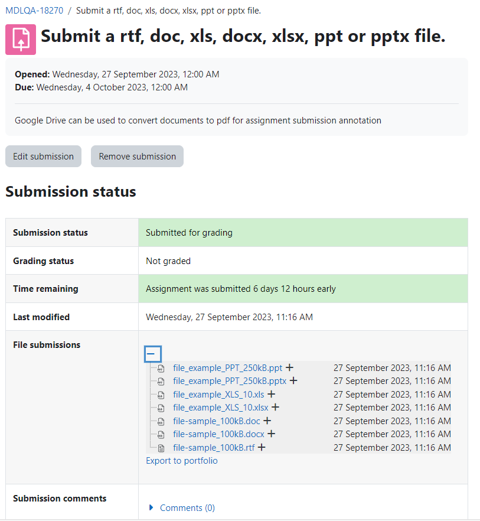Click the PPT file type icon
Viewport: 480px width, 521px height.
[x=161, y=368]
